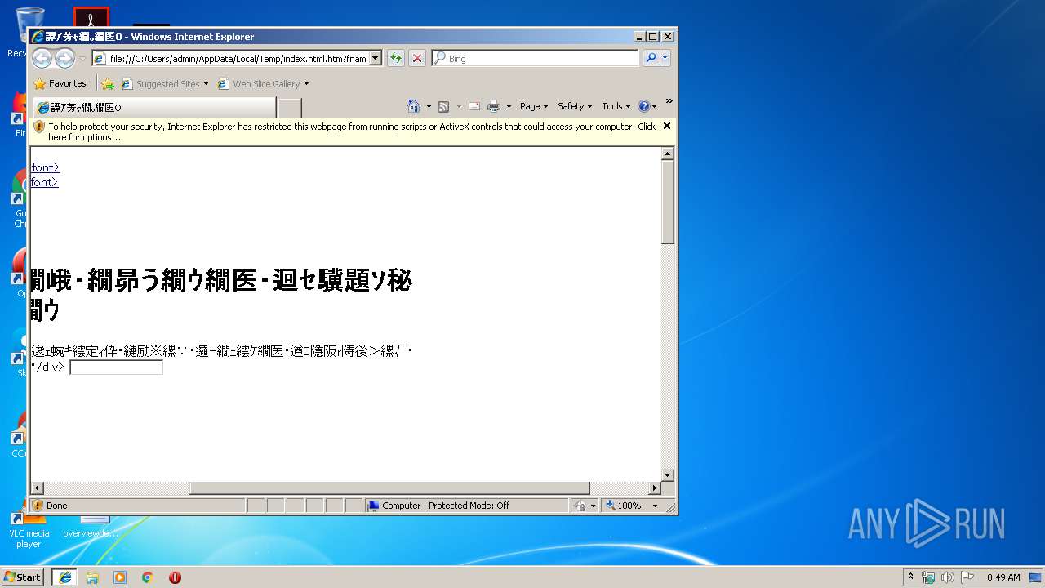The width and height of the screenshot is (1045, 588).
Task: Stop loading with the red X icon
Action: [x=416, y=58]
